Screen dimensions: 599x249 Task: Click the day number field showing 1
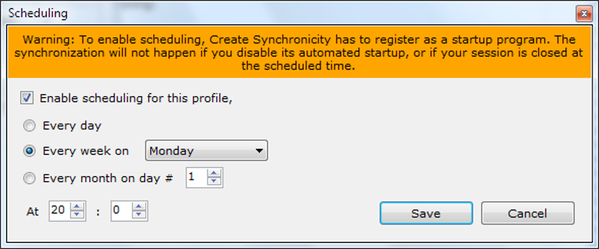[196, 178]
